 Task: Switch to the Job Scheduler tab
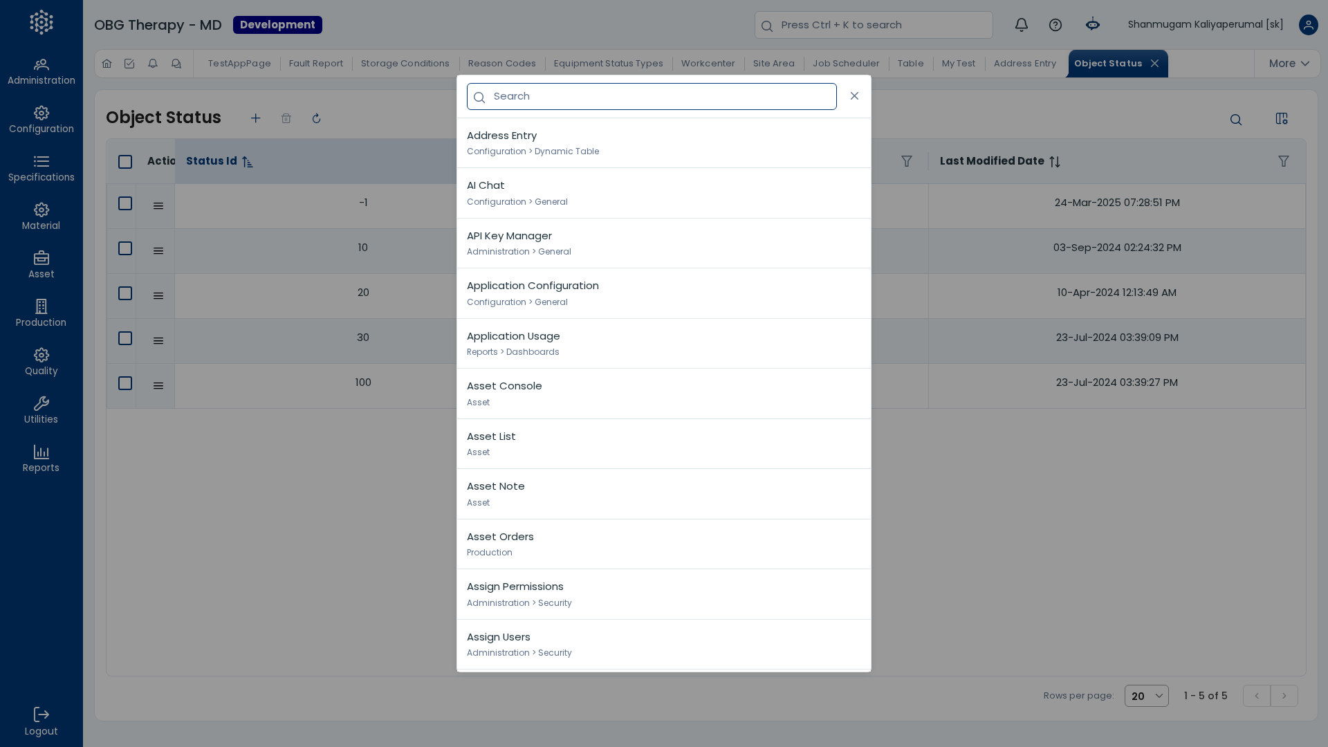[846, 64]
